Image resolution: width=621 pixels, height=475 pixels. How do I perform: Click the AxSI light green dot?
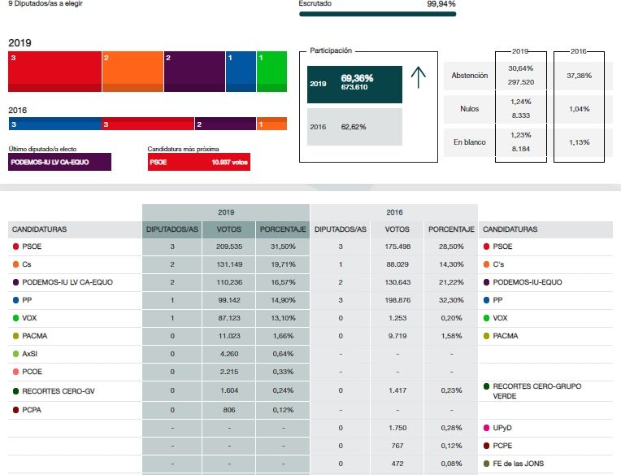click(x=16, y=354)
